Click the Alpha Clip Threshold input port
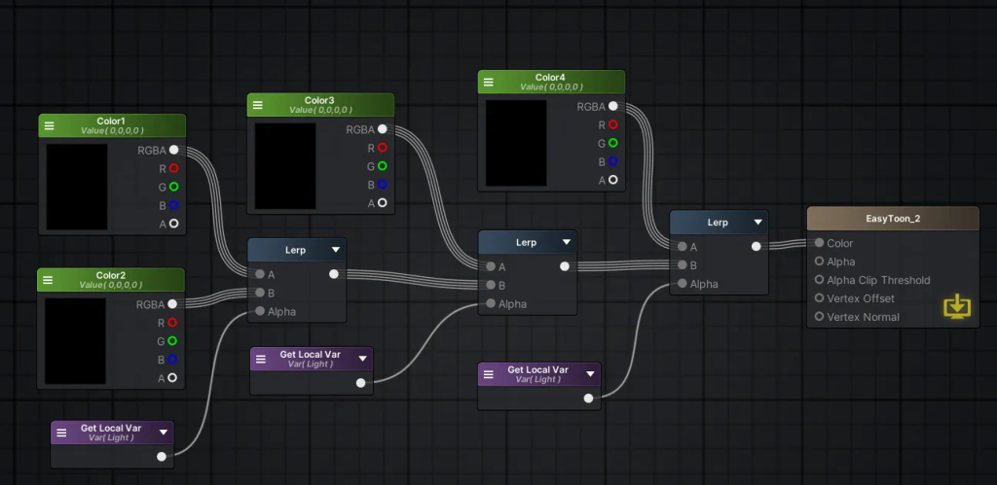The height and width of the screenshot is (485, 997). 819,280
